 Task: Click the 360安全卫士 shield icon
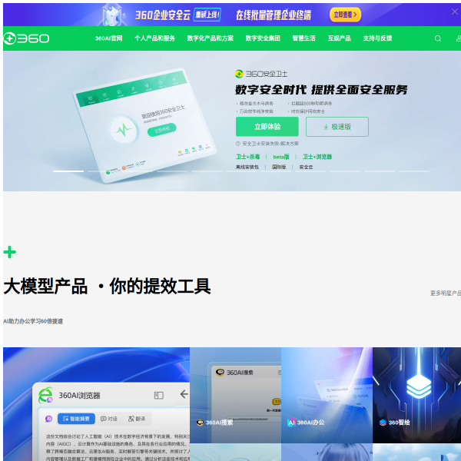point(239,74)
